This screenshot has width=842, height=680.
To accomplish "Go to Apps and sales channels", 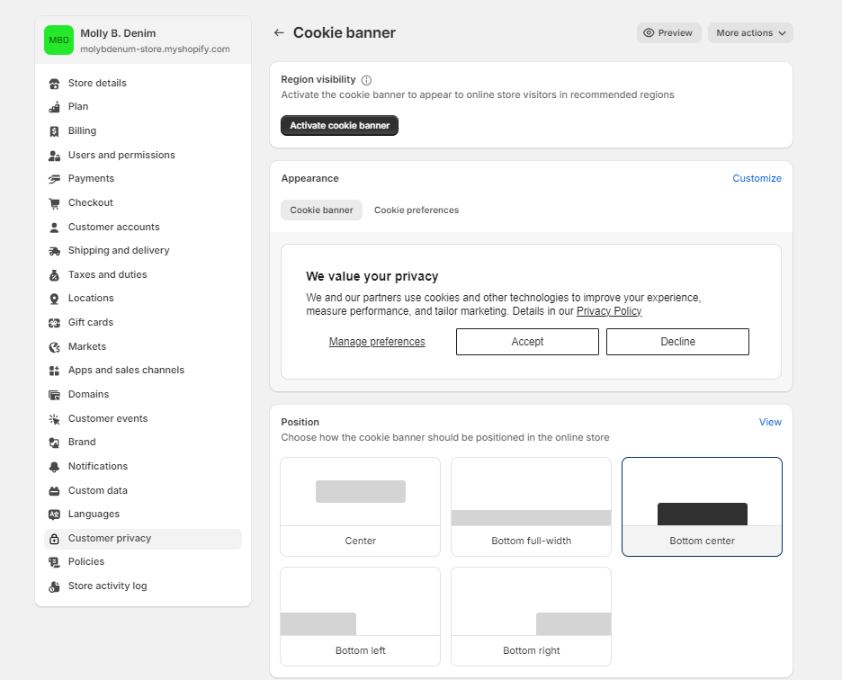I will pos(143,371).
